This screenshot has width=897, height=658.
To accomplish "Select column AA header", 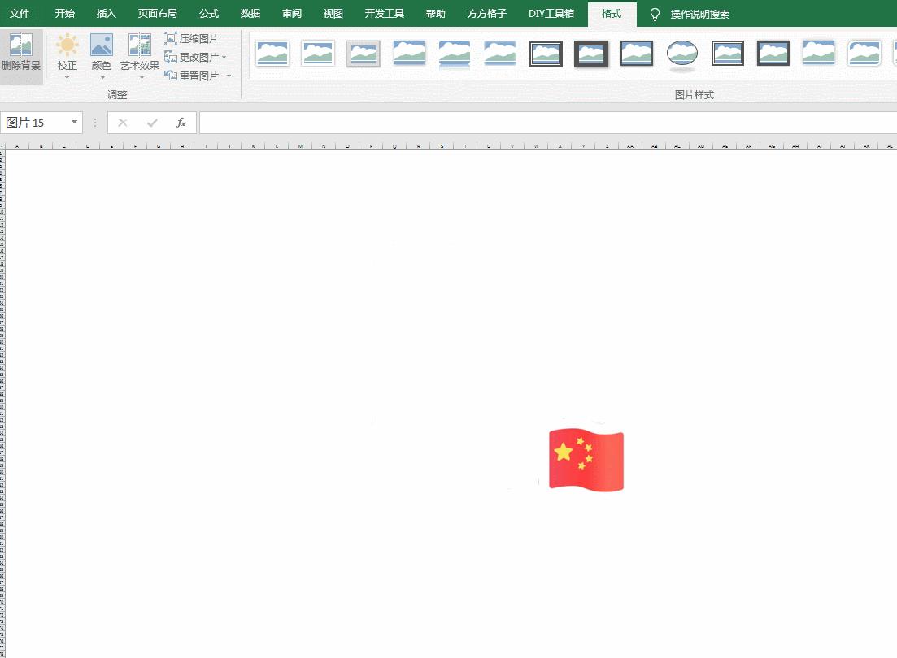I will coord(629,146).
